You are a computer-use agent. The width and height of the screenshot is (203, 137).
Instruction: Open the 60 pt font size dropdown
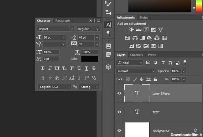coord(63,37)
